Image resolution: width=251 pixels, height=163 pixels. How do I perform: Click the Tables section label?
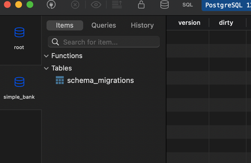[x=62, y=68]
